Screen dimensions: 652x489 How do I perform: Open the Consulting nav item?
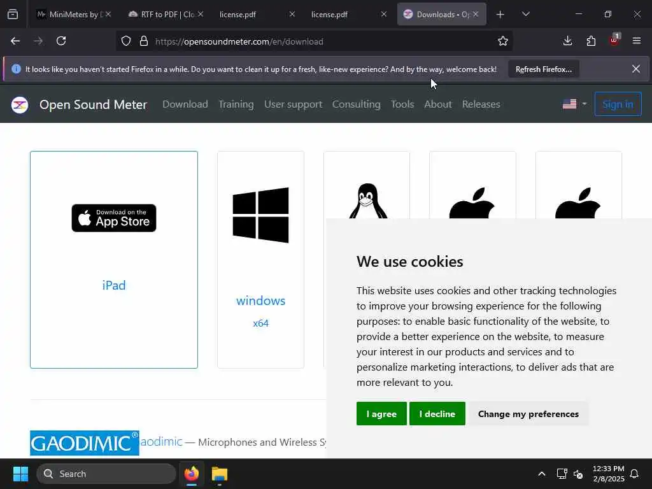coord(357,104)
